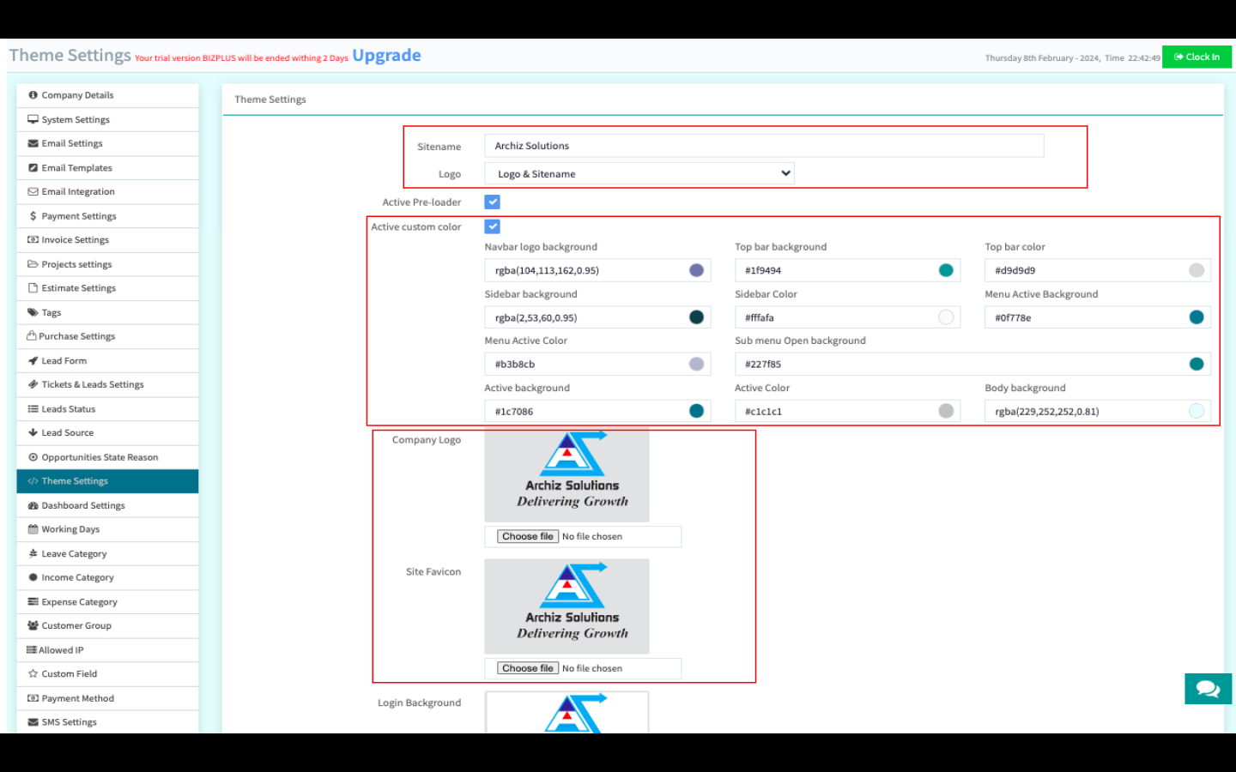Image resolution: width=1236 pixels, height=772 pixels.
Task: Disable the Active custom color checkbox
Action: [x=492, y=226]
